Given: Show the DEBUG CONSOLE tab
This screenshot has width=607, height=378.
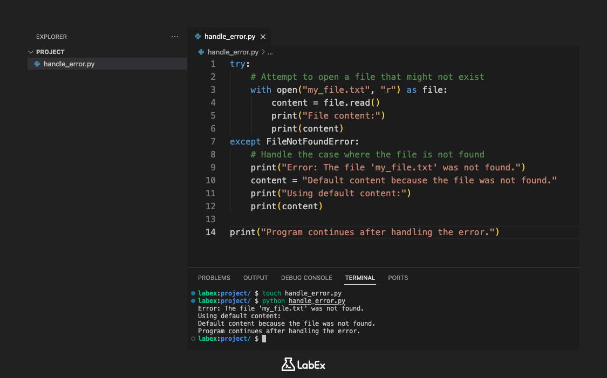Looking at the screenshot, I should [306, 278].
